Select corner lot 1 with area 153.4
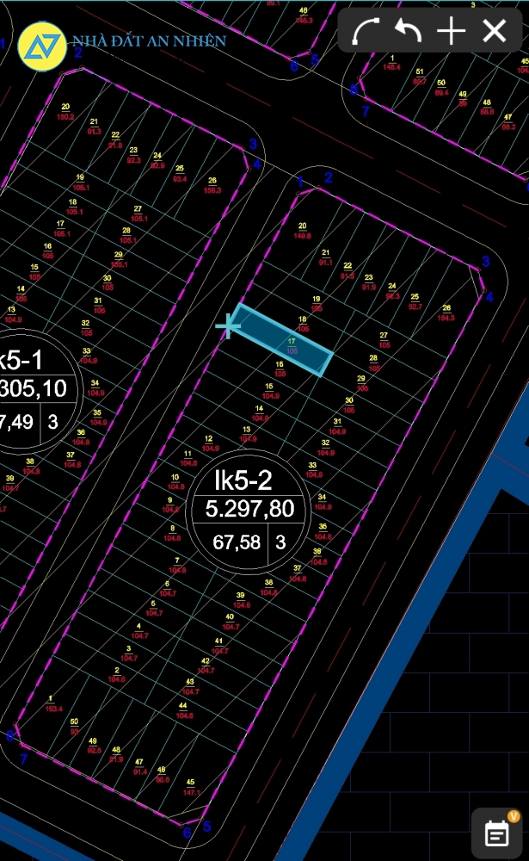The width and height of the screenshot is (529, 861). pyautogui.click(x=50, y=703)
